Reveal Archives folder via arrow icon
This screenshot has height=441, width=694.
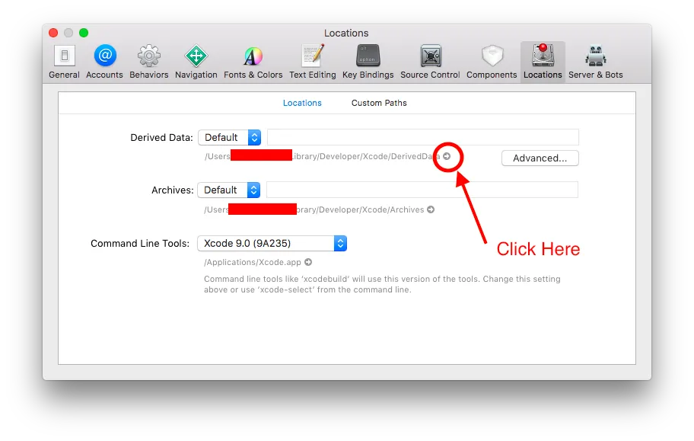[x=431, y=209]
